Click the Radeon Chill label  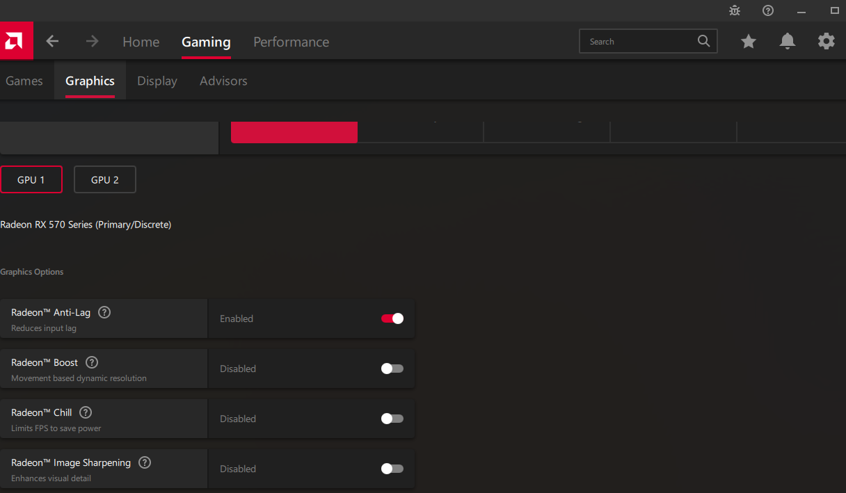42,412
